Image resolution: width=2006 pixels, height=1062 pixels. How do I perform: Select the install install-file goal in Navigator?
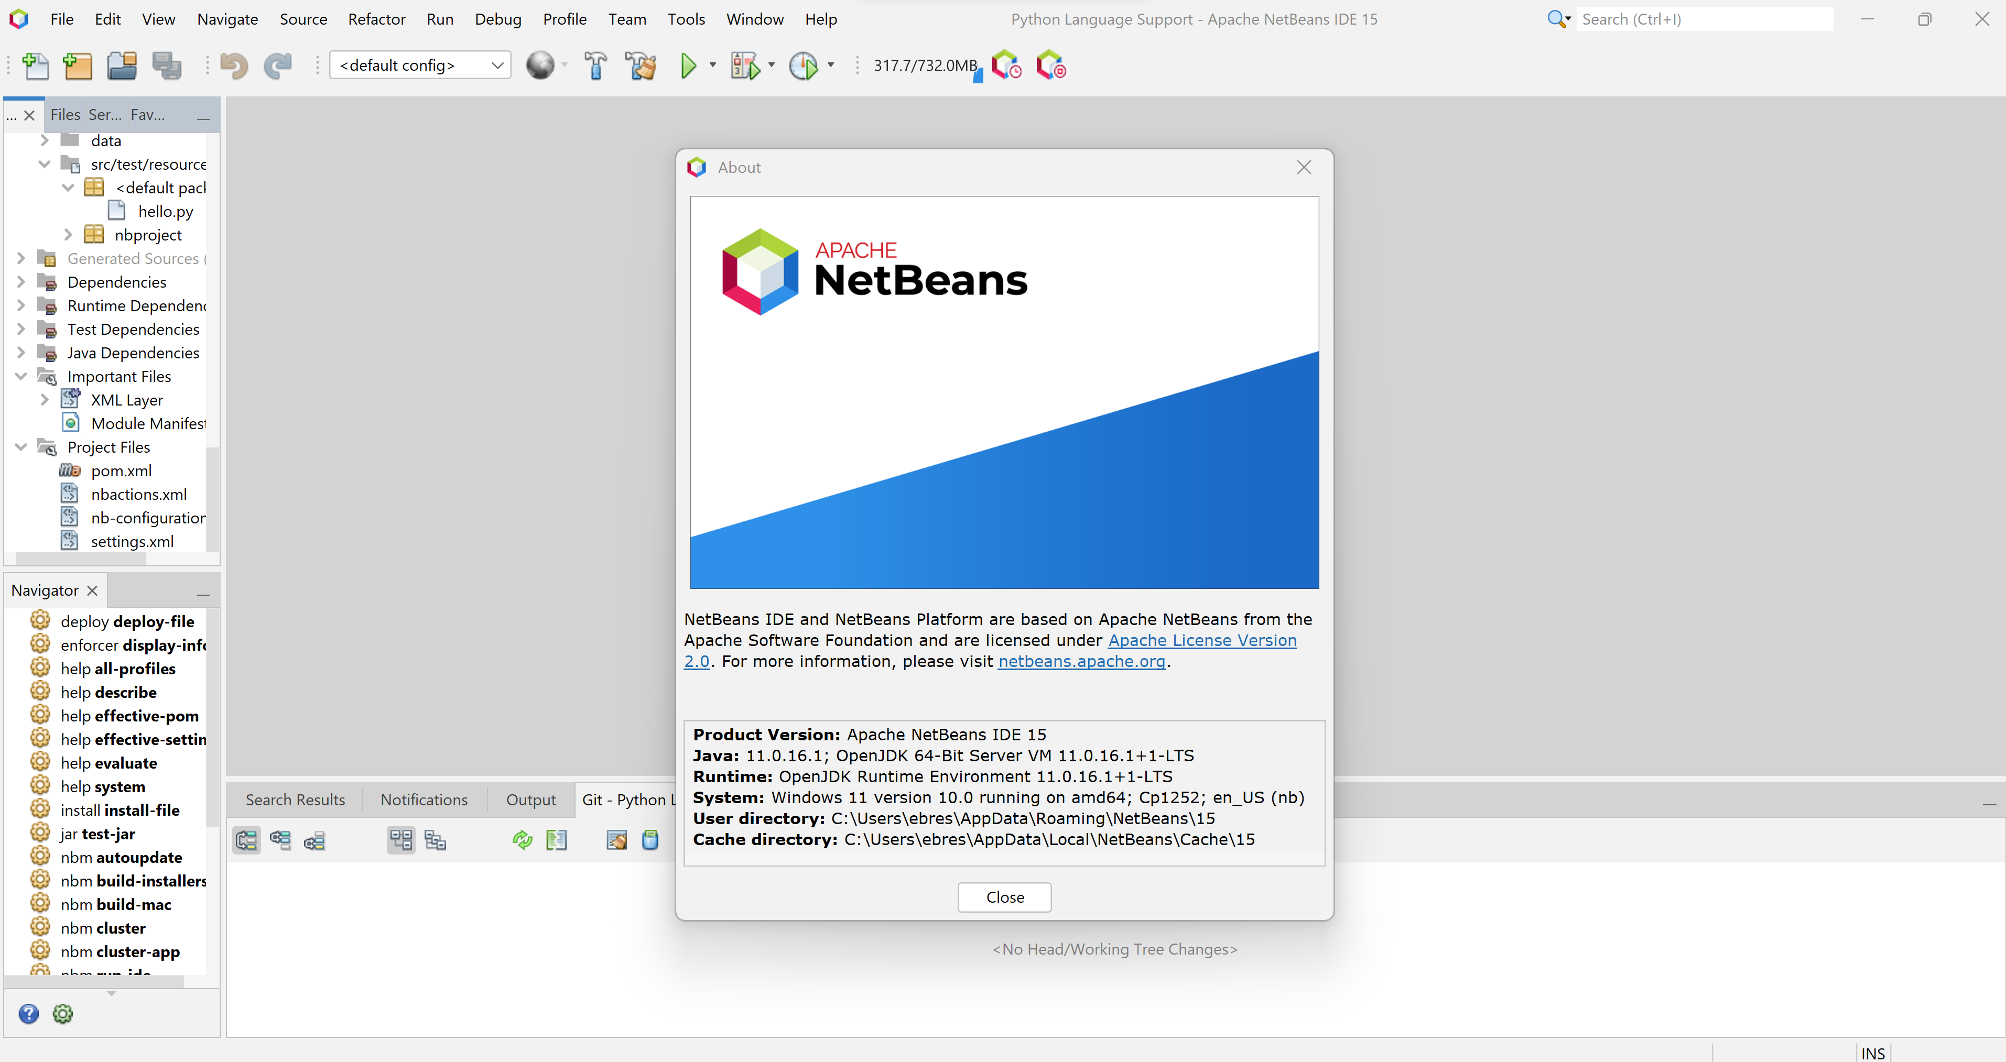(x=120, y=810)
